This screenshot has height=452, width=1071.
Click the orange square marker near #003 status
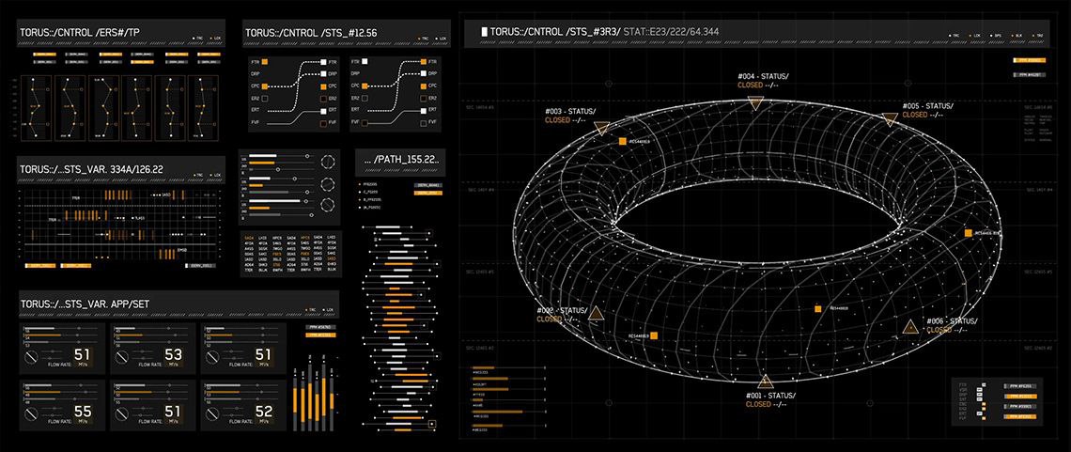621,141
